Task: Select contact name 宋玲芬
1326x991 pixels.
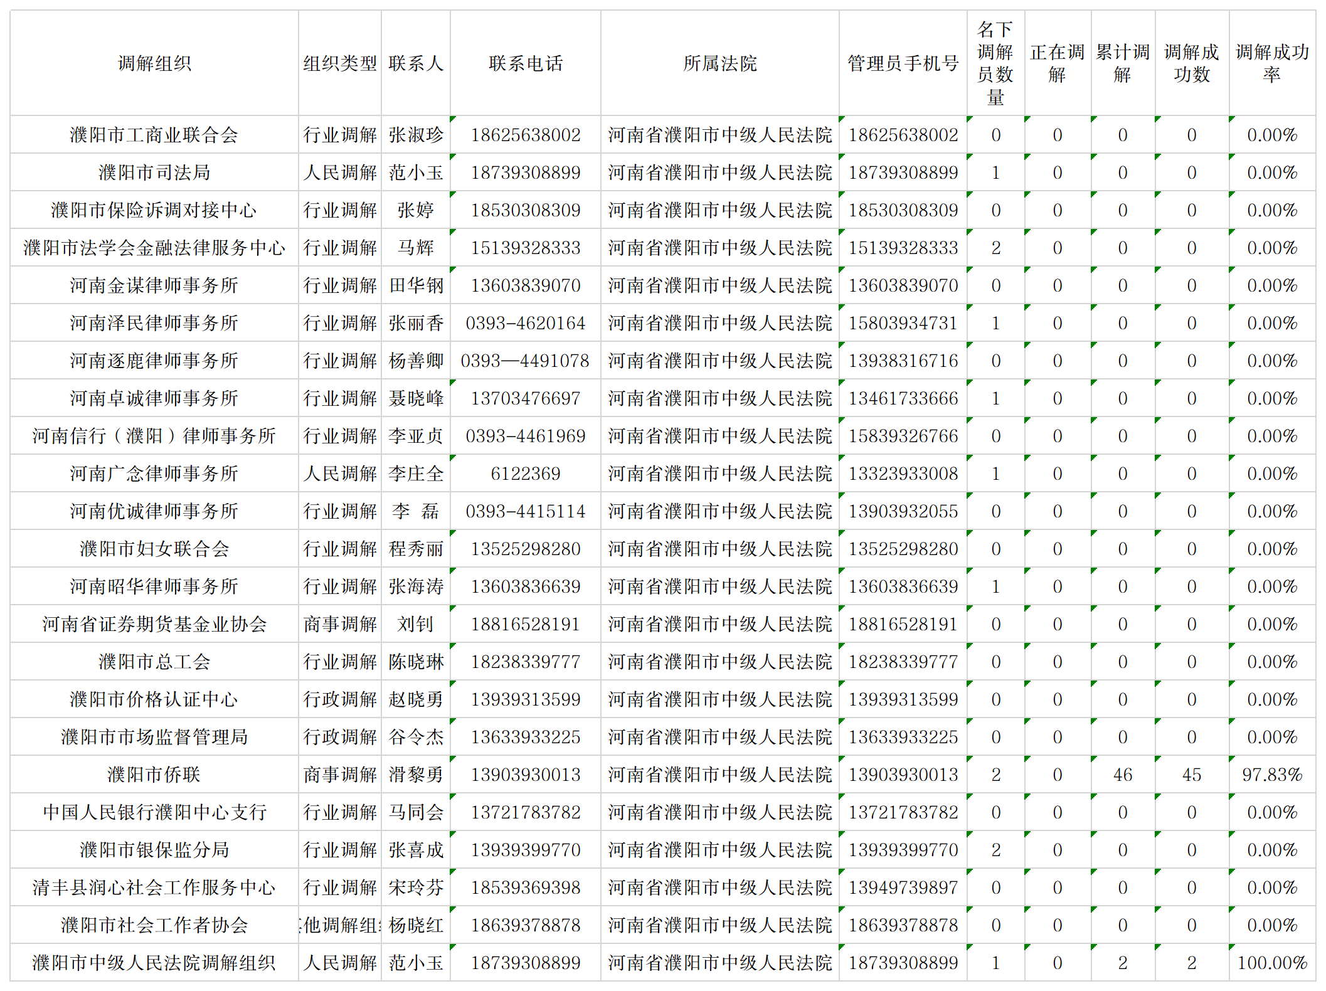Action: tap(416, 888)
